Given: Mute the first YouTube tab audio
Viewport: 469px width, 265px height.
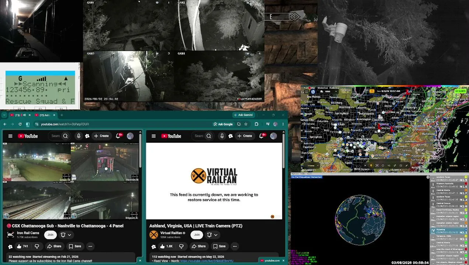Looking at the screenshot, I should 24,115.
